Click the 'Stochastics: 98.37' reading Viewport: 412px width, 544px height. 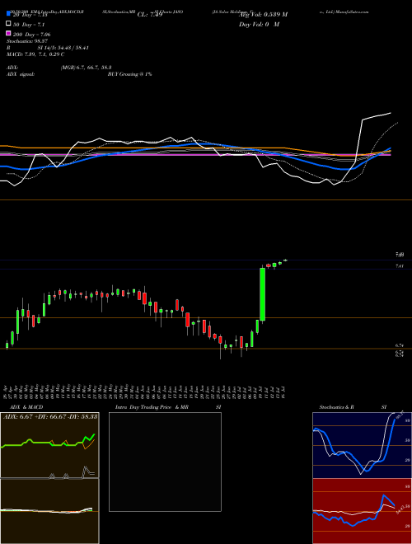(27, 41)
